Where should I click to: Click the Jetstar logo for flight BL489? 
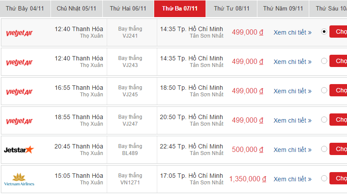[19, 150]
